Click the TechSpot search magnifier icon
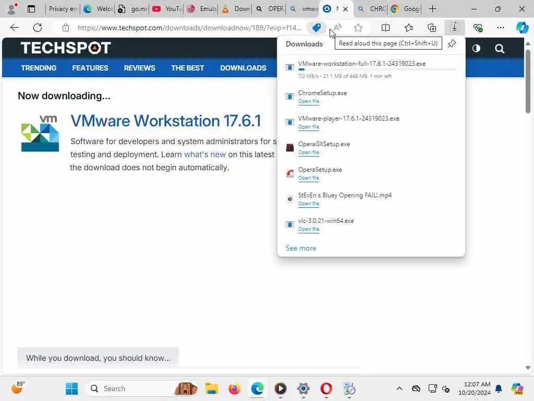The image size is (534, 401). click(500, 49)
